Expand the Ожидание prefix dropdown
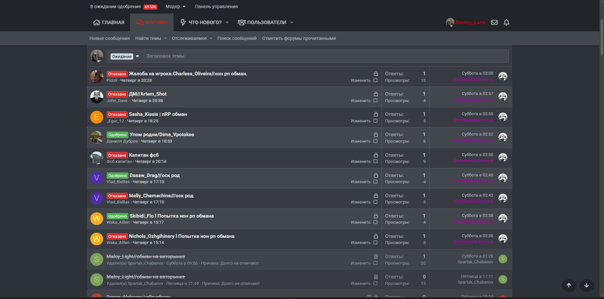 pos(125,56)
